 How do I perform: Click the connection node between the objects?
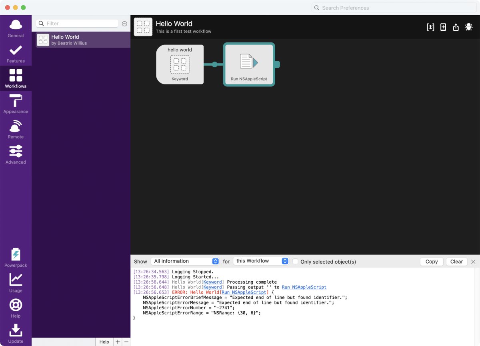[215, 64]
